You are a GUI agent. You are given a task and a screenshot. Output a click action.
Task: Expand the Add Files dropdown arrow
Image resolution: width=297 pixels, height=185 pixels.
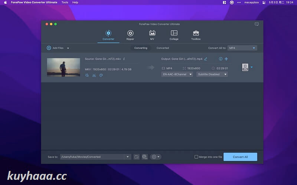click(68, 48)
